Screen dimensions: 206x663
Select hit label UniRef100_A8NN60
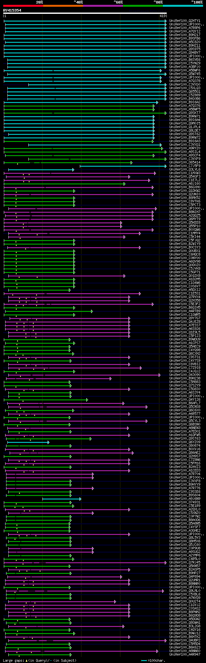coord(185,651)
